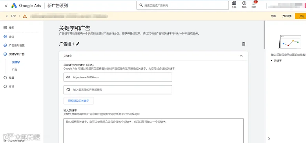Click the URL field with https://www.10100.com
This screenshot has width=306, height=143.
click(x=118, y=77)
